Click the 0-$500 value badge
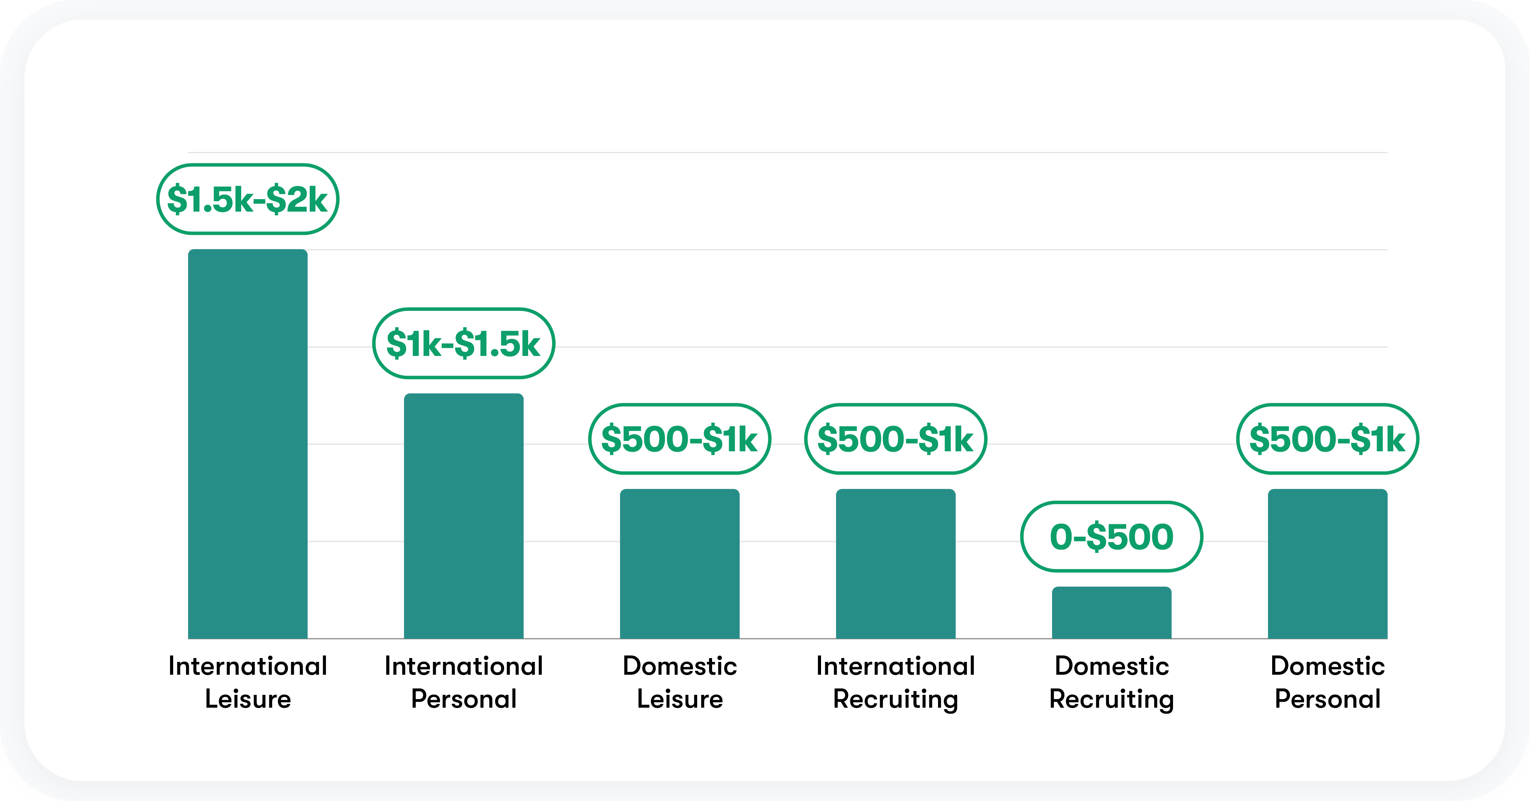 tap(1111, 537)
